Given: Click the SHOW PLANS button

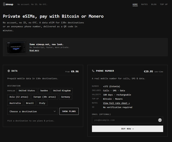Looking at the screenshot, I should tap(69, 111).
